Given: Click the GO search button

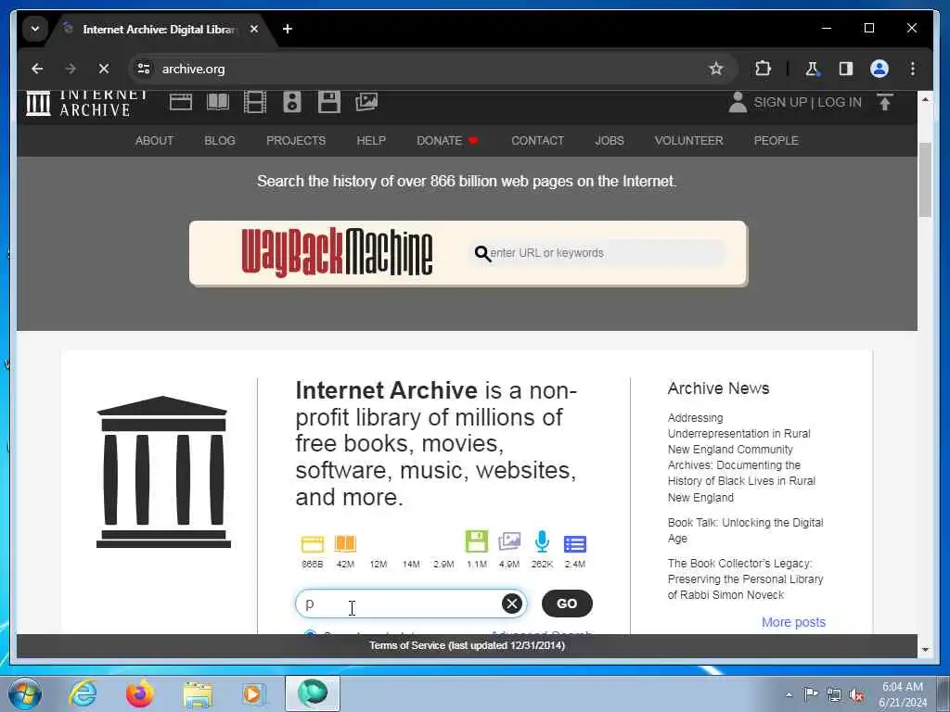Looking at the screenshot, I should coord(567,604).
